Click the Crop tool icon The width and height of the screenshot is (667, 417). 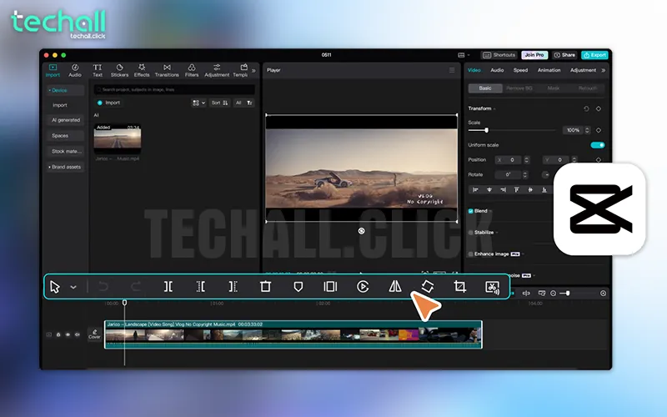[460, 286]
